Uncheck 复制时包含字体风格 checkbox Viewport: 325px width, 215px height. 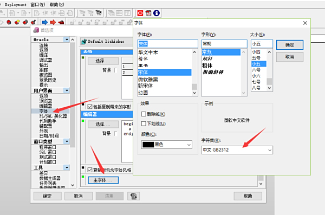[x=90, y=170]
